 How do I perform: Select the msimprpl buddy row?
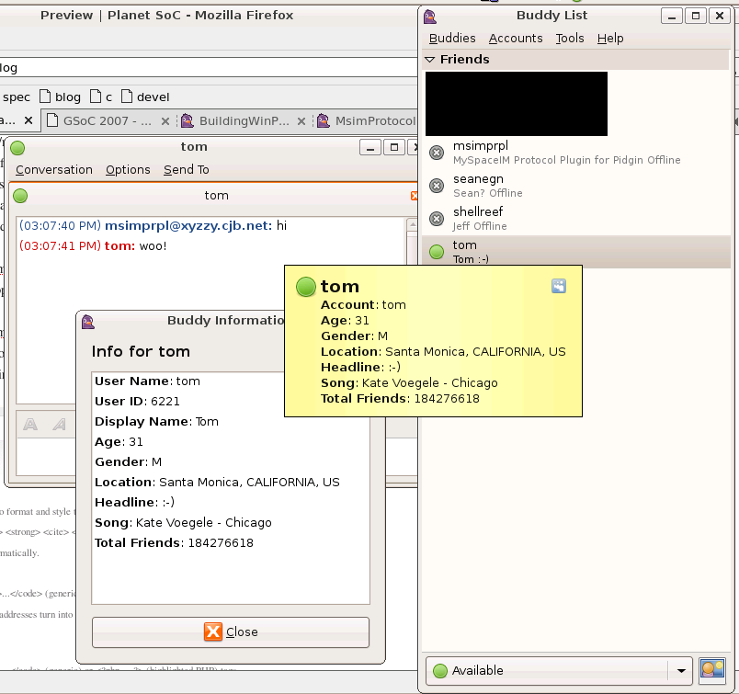click(576, 153)
